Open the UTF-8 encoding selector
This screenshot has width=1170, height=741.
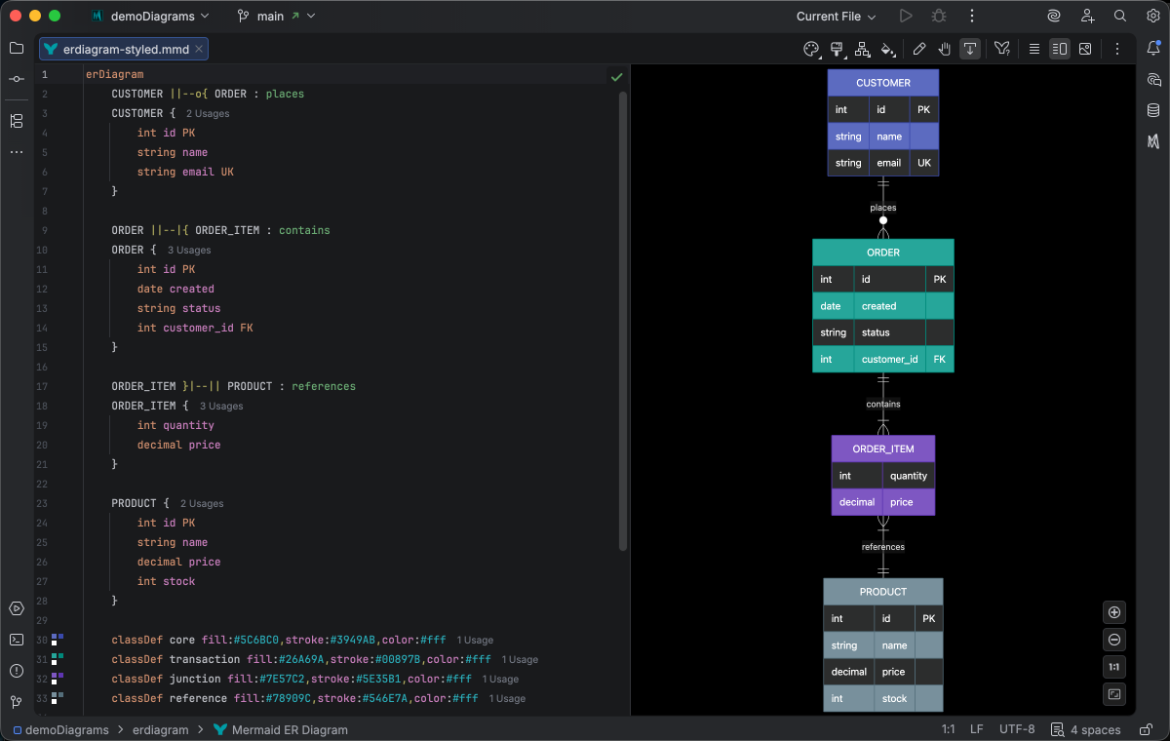tap(1017, 729)
